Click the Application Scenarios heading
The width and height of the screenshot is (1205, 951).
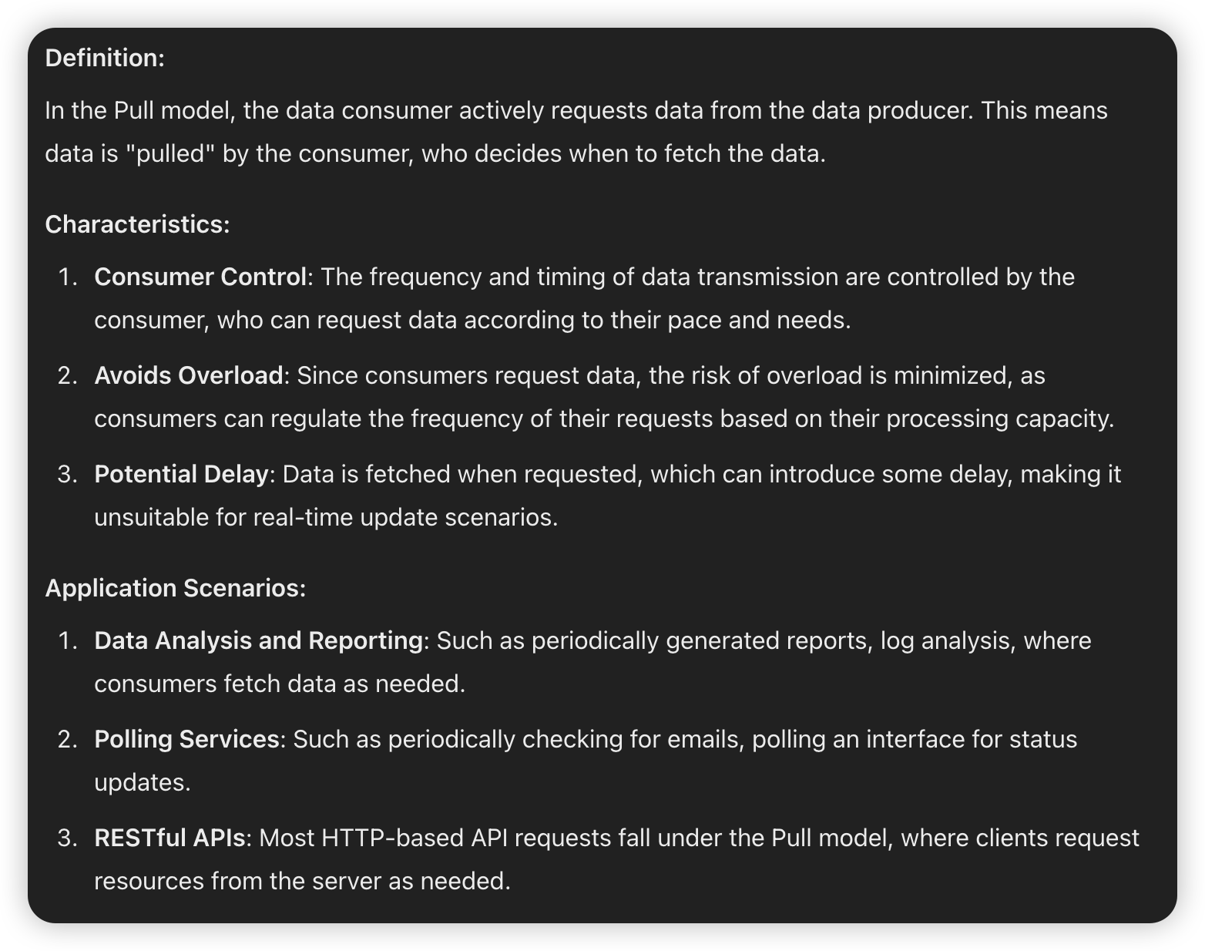[x=176, y=588]
